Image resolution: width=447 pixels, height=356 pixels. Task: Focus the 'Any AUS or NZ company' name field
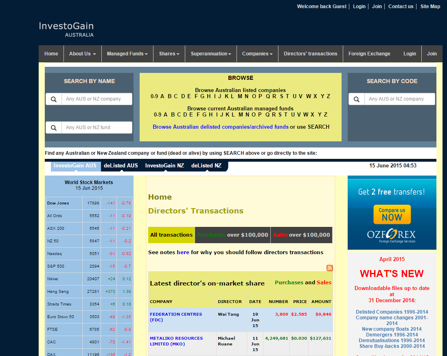(96, 99)
